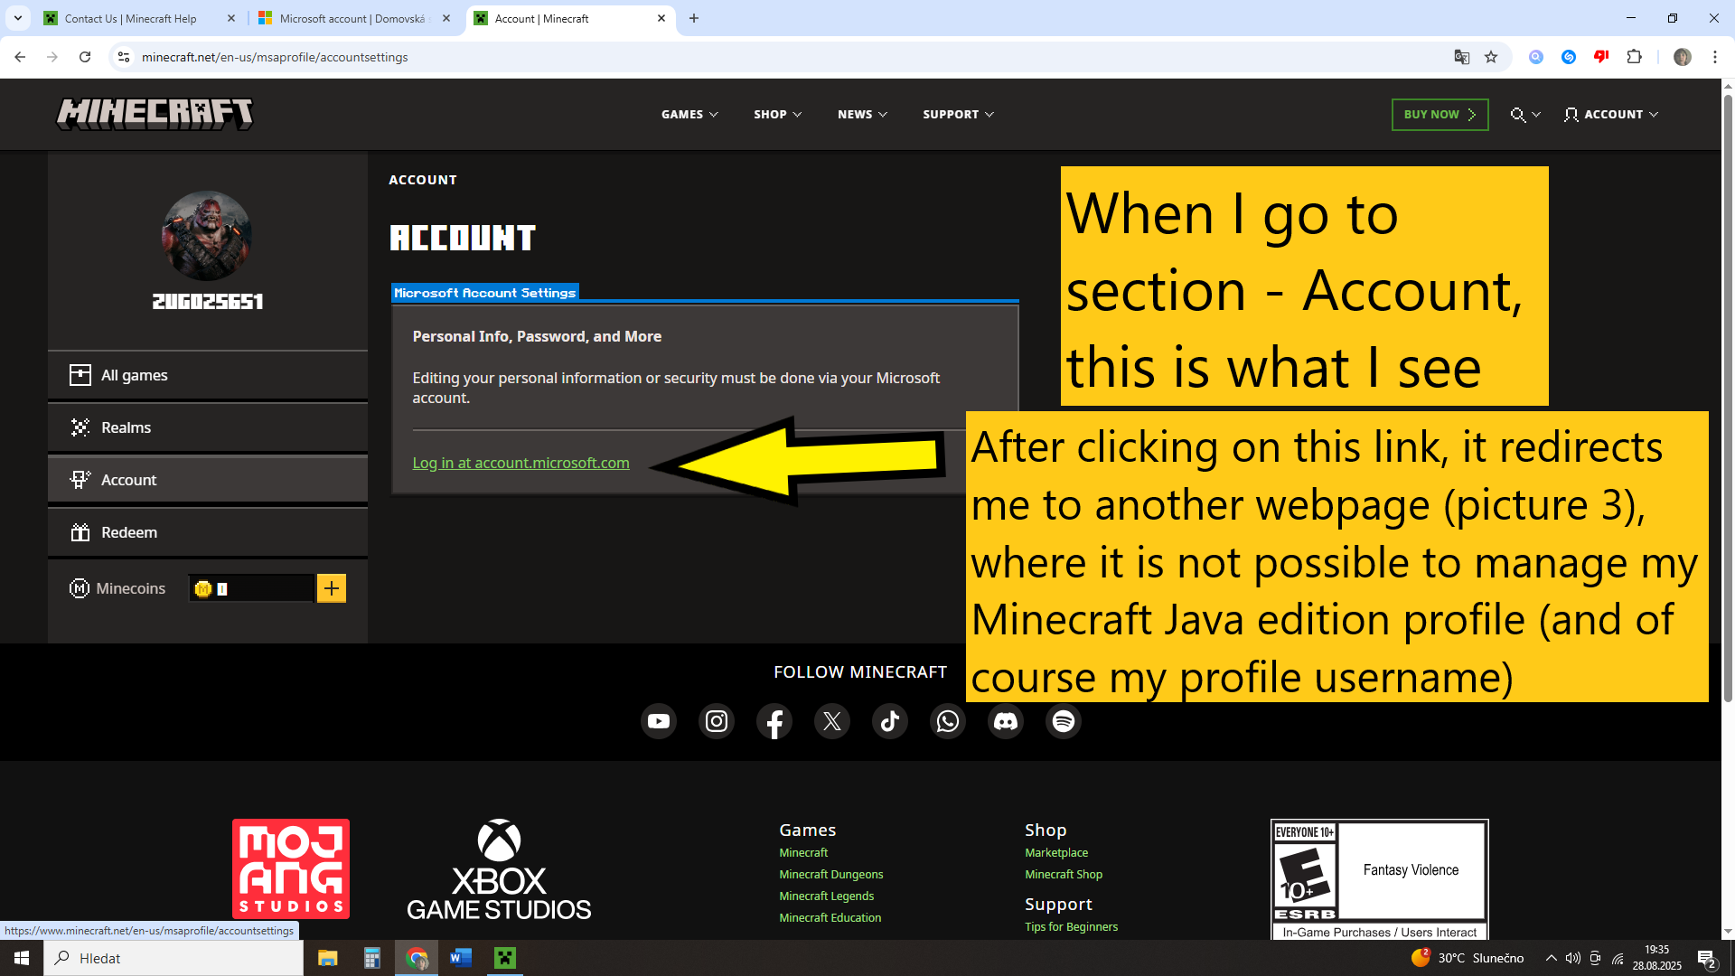Expand the Account dropdown in header

1611,115
